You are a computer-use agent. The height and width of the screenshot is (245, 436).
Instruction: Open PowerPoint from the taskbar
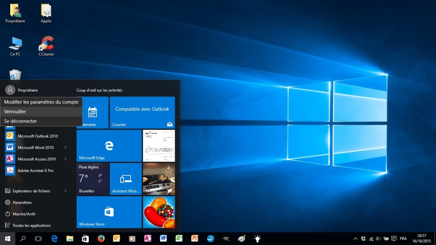coord(195,238)
